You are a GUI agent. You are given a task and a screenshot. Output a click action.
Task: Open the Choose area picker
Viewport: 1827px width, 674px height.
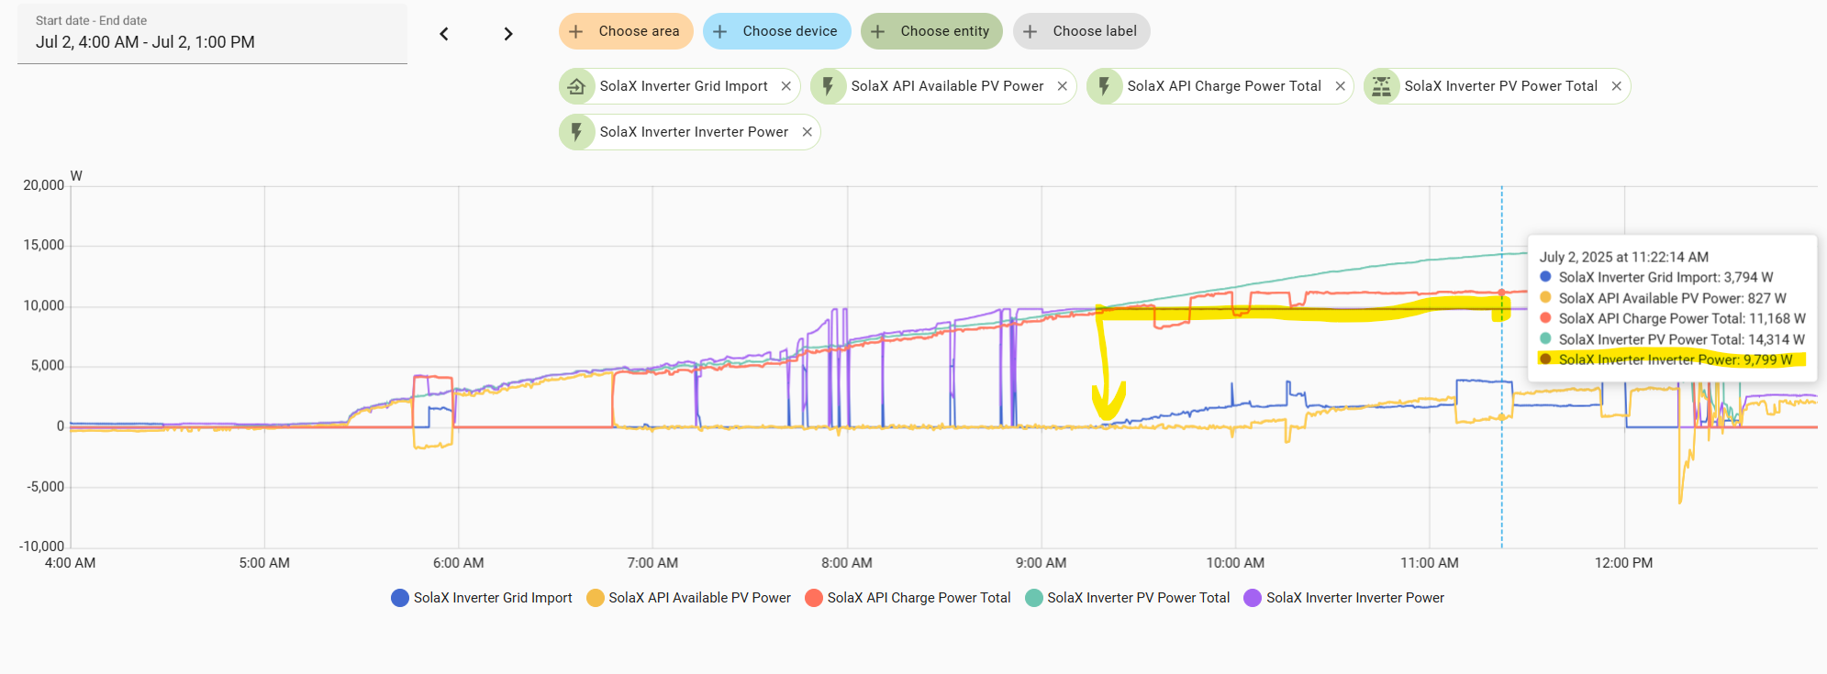626,31
